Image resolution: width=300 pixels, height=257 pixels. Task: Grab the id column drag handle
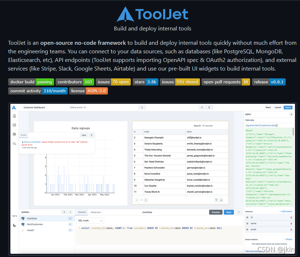click(x=247, y=217)
